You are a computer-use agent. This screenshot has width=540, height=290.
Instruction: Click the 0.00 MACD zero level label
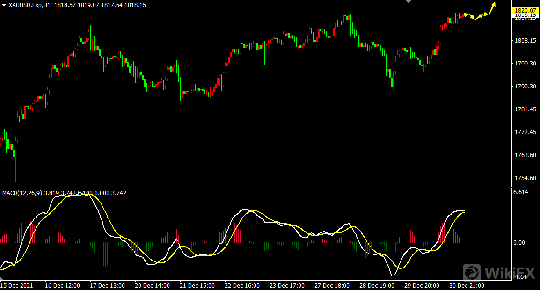(x=519, y=242)
